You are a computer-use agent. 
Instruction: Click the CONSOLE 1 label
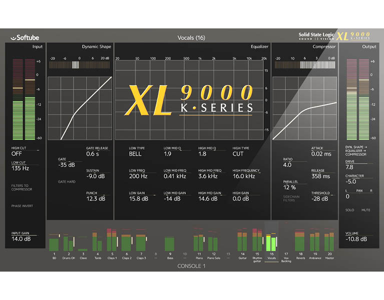tap(191, 266)
